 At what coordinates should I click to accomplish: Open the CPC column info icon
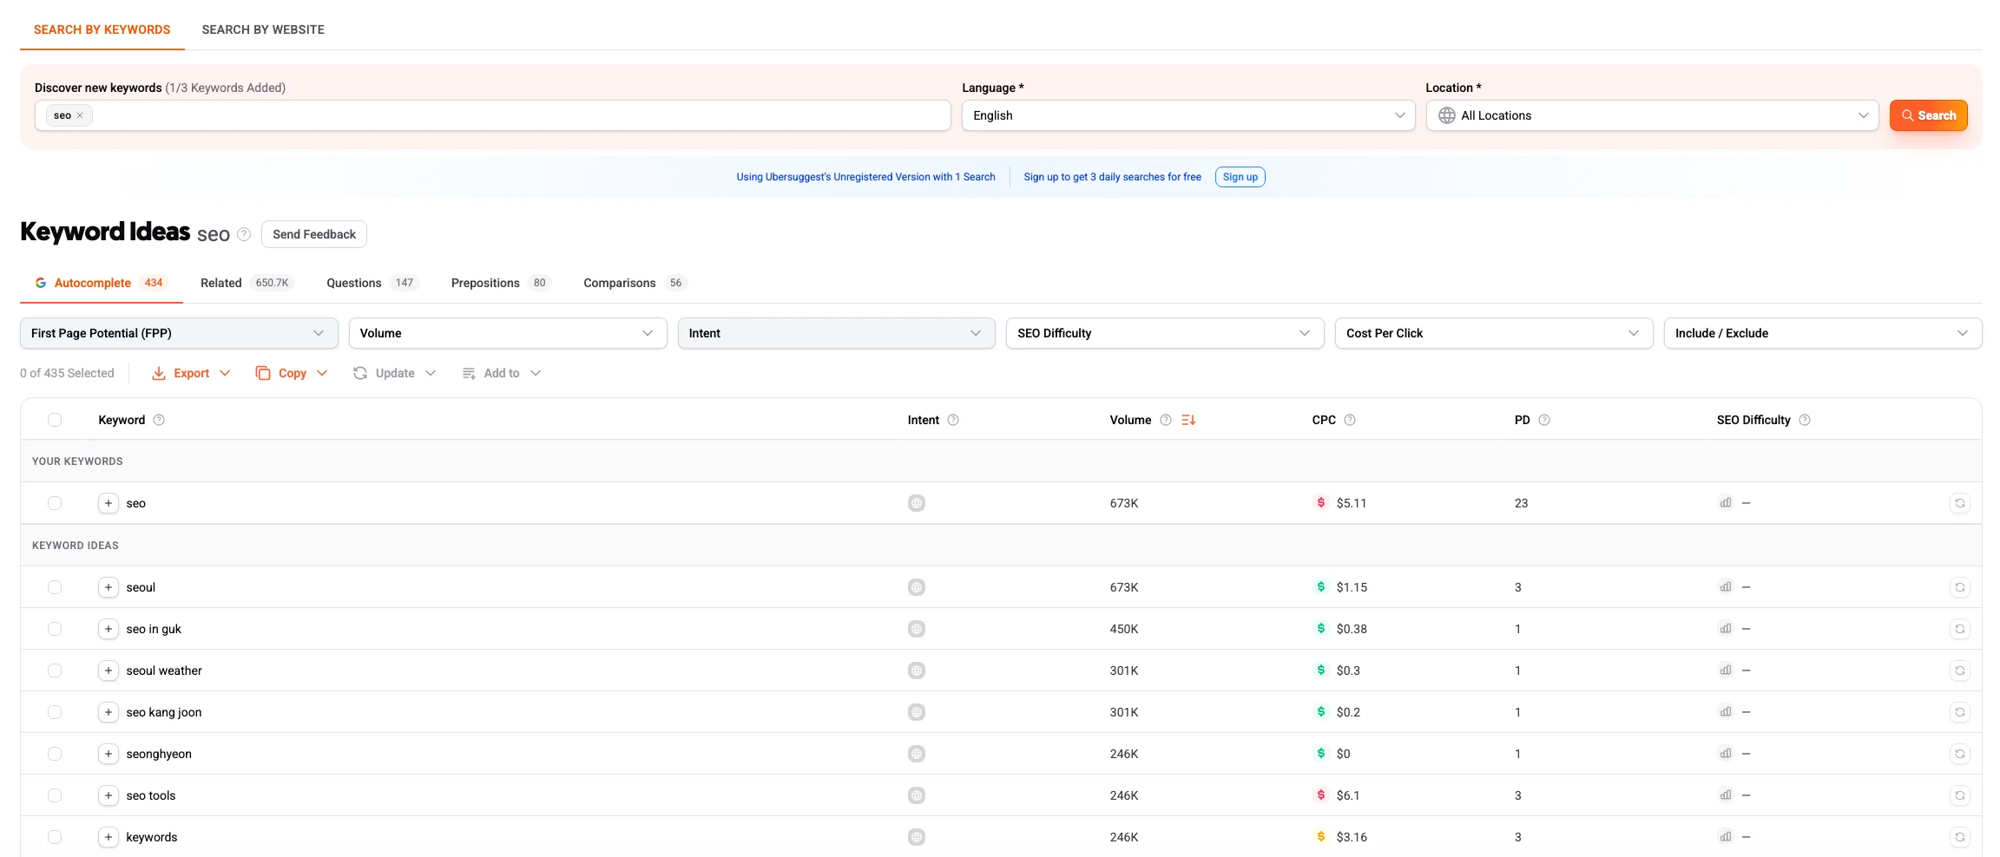[x=1350, y=420]
